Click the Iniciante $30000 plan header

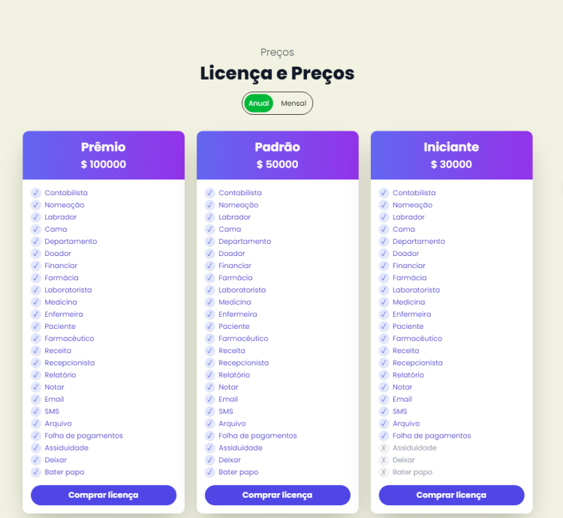point(451,155)
